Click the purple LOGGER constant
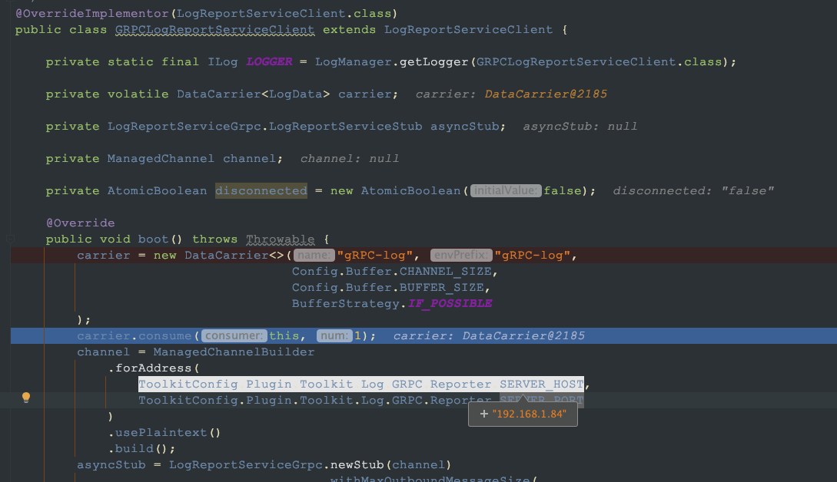837x482 pixels. (269, 62)
